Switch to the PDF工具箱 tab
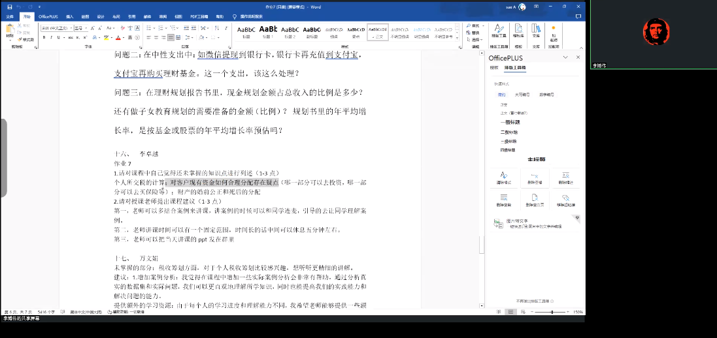Viewport: 717px width, 338px height. (x=199, y=16)
